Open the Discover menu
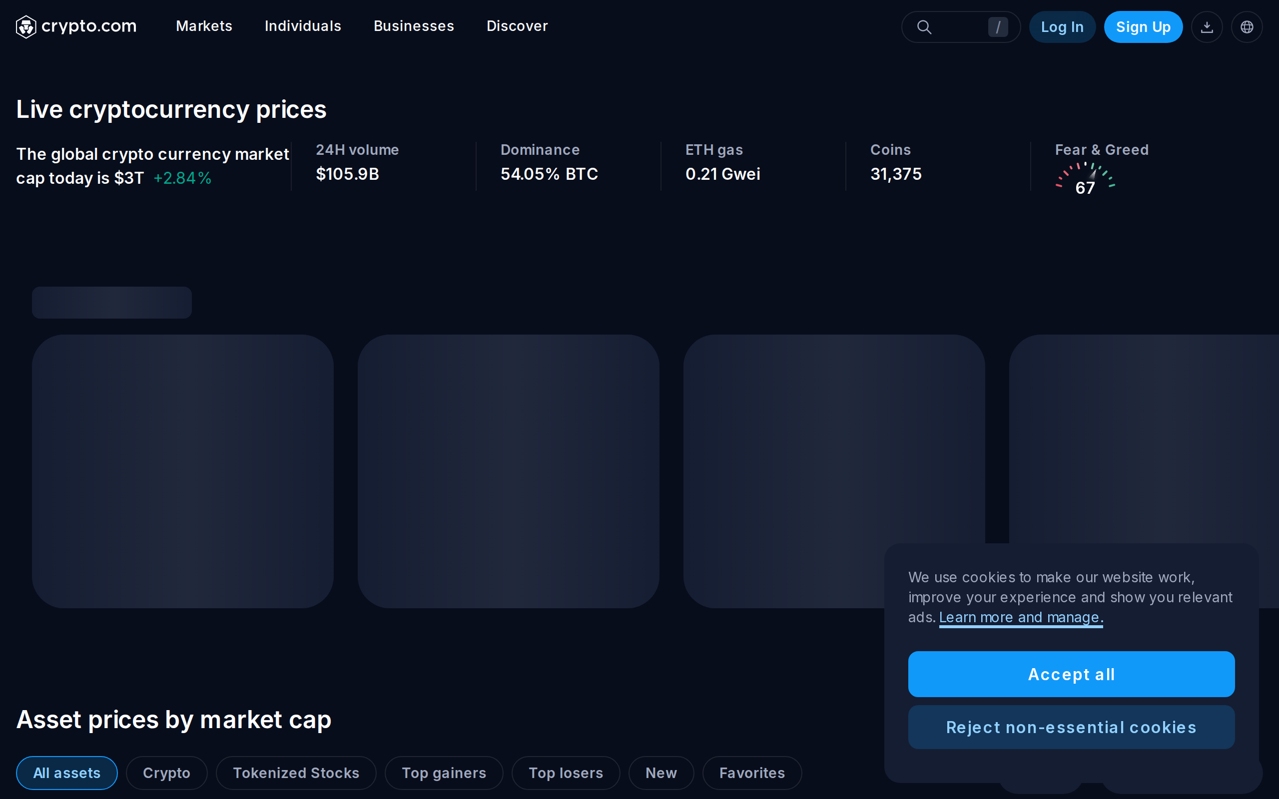This screenshot has height=799, width=1279. coord(517,26)
